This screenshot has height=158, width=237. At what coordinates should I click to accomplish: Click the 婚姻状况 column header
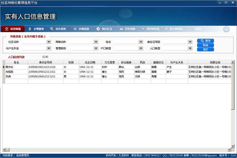(158, 63)
